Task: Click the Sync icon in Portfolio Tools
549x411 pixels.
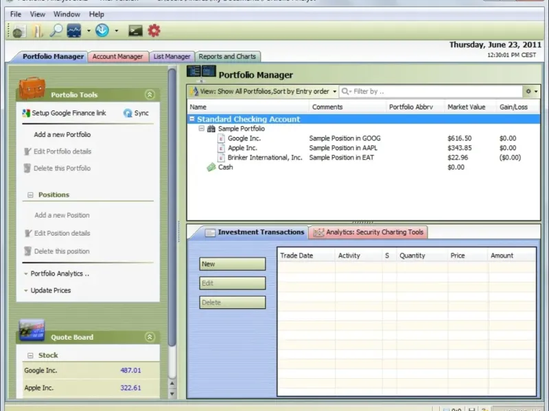Action: pyautogui.click(x=128, y=113)
